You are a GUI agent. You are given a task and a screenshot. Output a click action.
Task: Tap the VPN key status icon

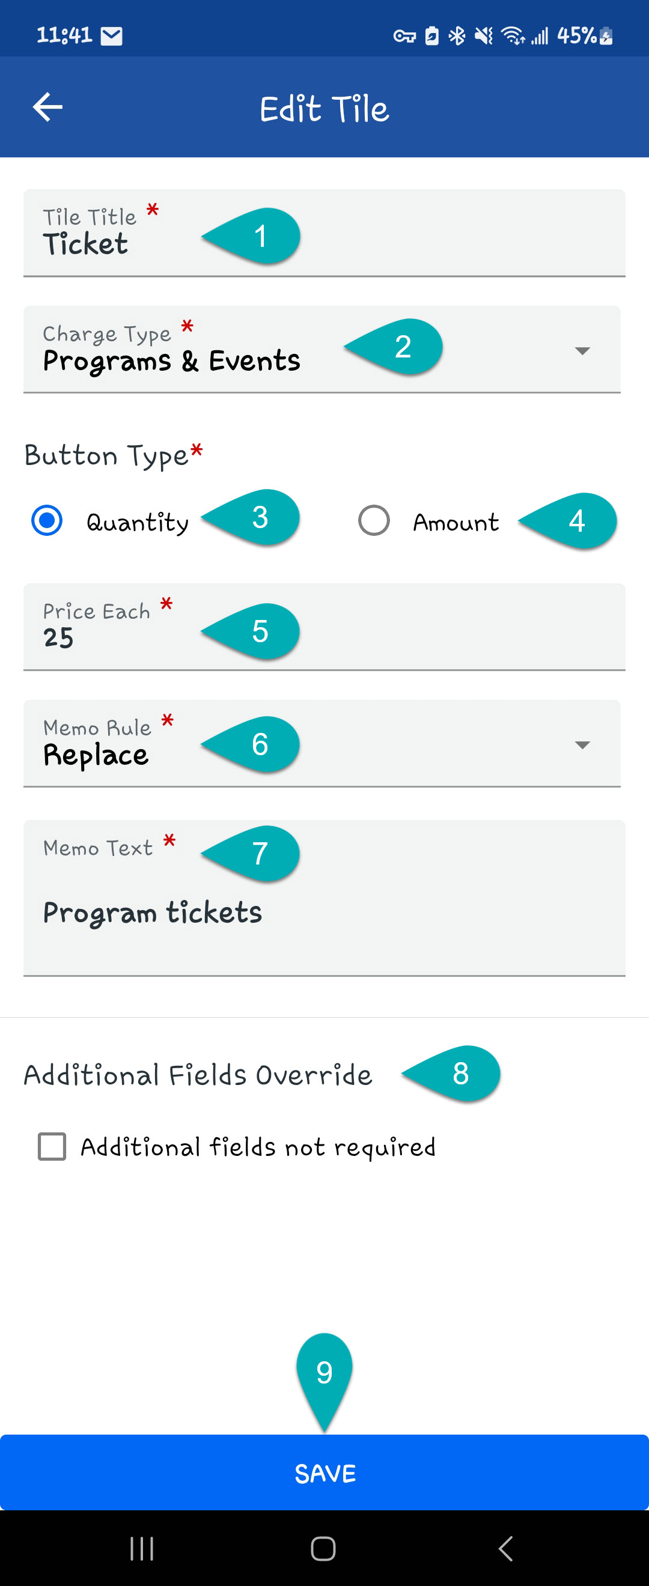click(x=404, y=36)
